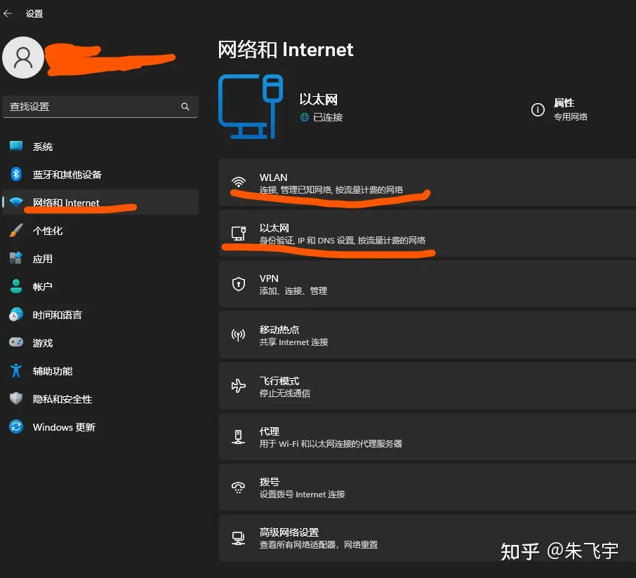
Task: Click the 游戏 Xbox icon in sidebar
Action: point(16,342)
